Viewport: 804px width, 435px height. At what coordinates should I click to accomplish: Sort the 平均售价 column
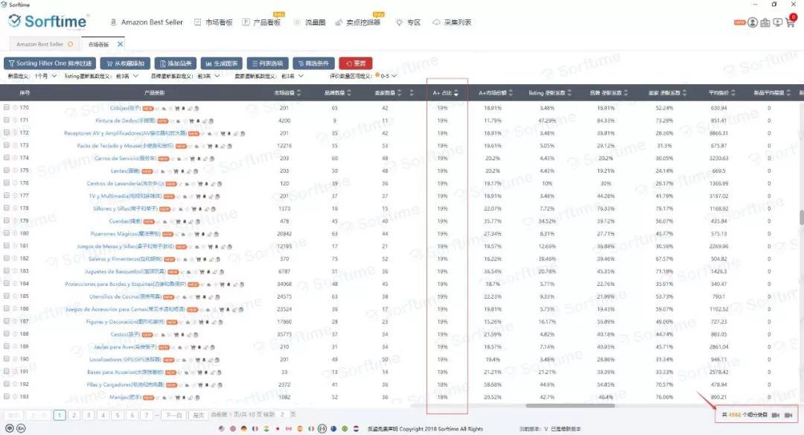click(x=738, y=93)
